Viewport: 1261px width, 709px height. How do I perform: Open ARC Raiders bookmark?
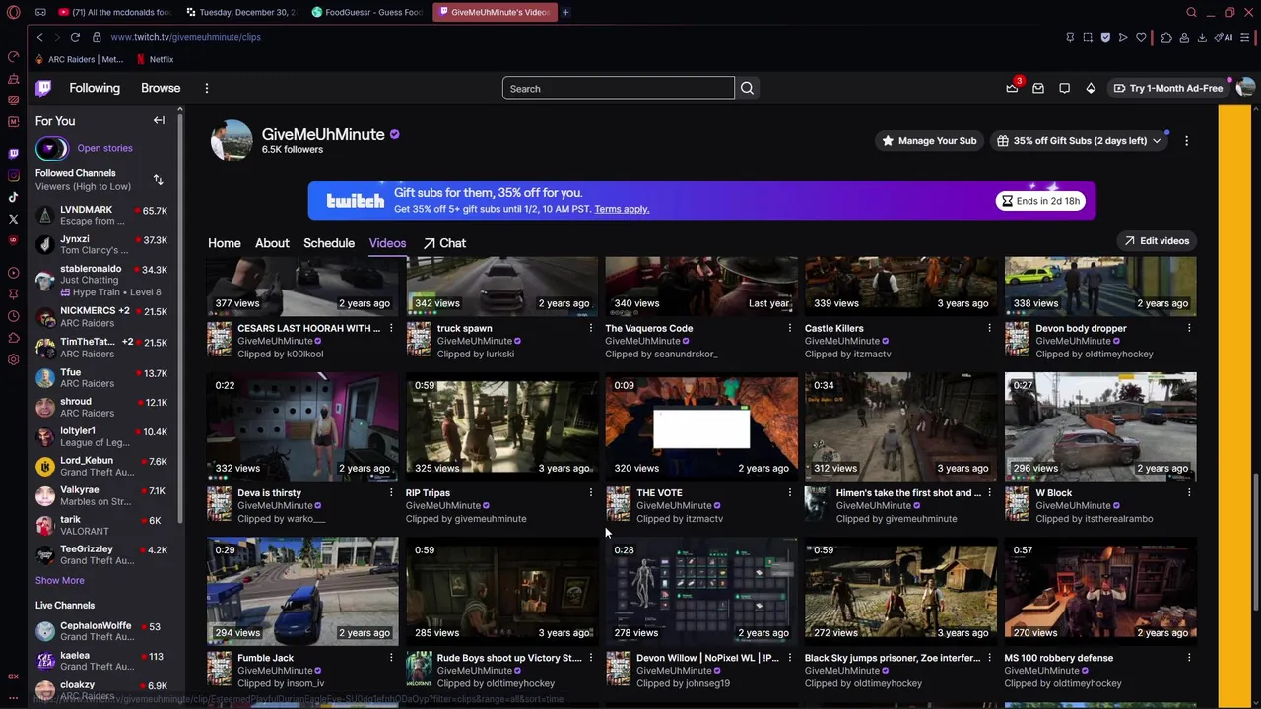[x=79, y=59]
